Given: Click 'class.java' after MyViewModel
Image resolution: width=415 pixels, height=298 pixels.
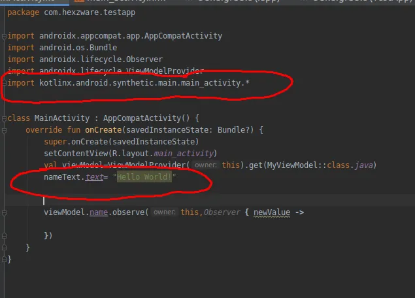Looking at the screenshot, I should click(350, 165).
